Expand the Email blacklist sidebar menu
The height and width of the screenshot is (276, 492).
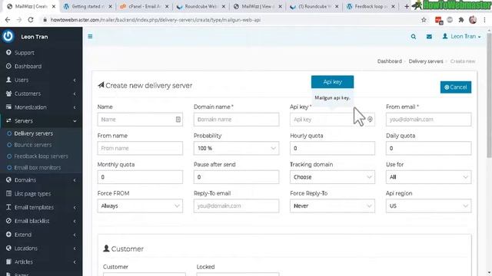pos(41,221)
